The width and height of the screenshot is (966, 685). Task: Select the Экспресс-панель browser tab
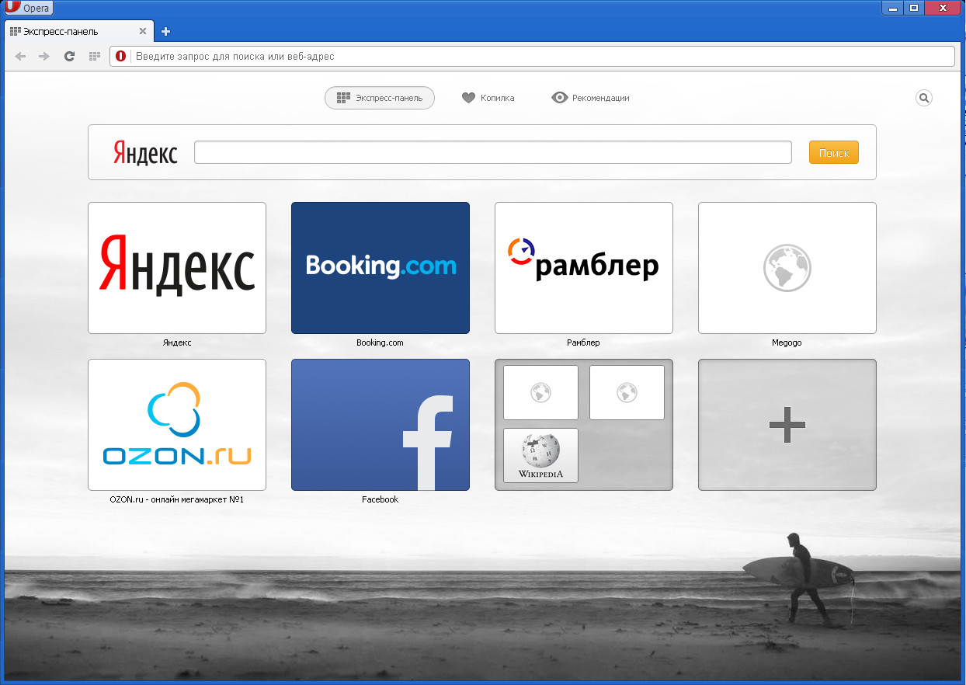(78, 32)
